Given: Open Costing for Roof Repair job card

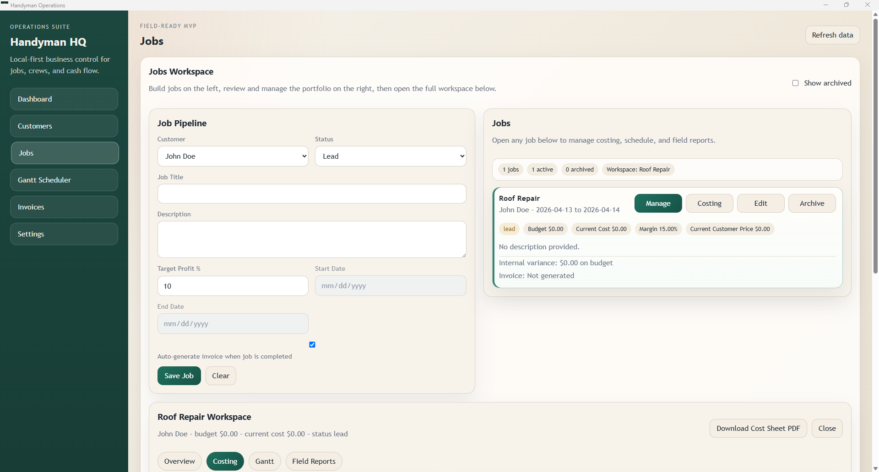Looking at the screenshot, I should [709, 204].
